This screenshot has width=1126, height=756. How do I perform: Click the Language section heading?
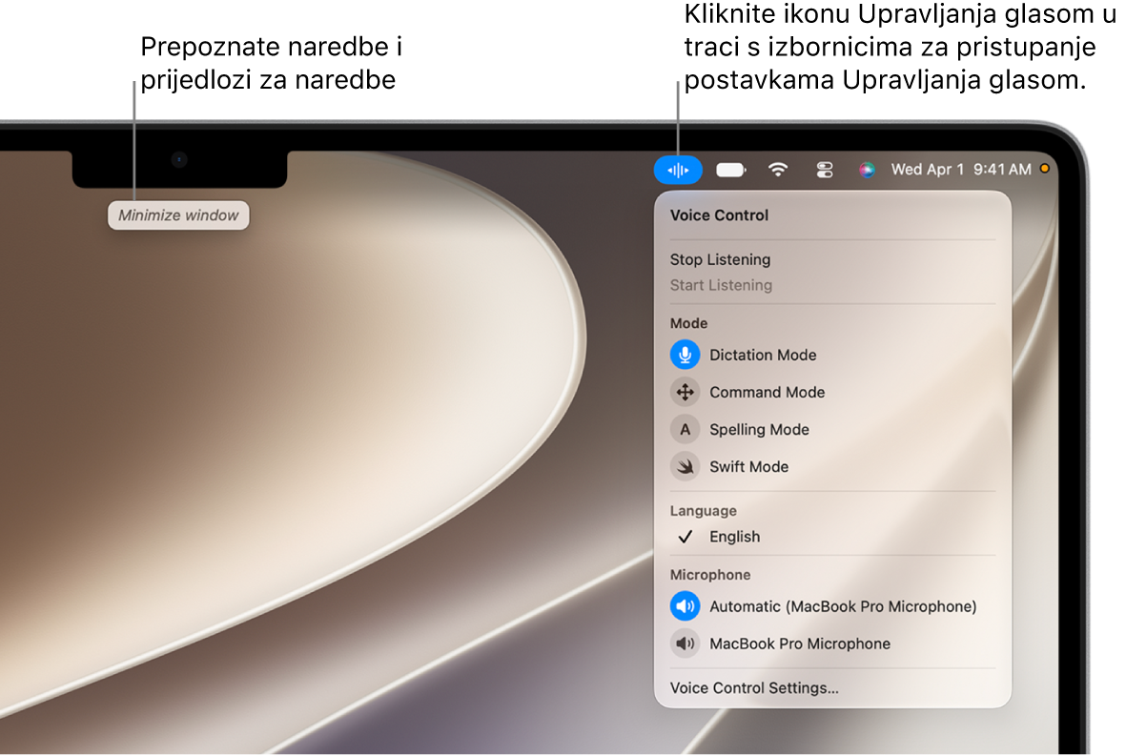coord(703,510)
